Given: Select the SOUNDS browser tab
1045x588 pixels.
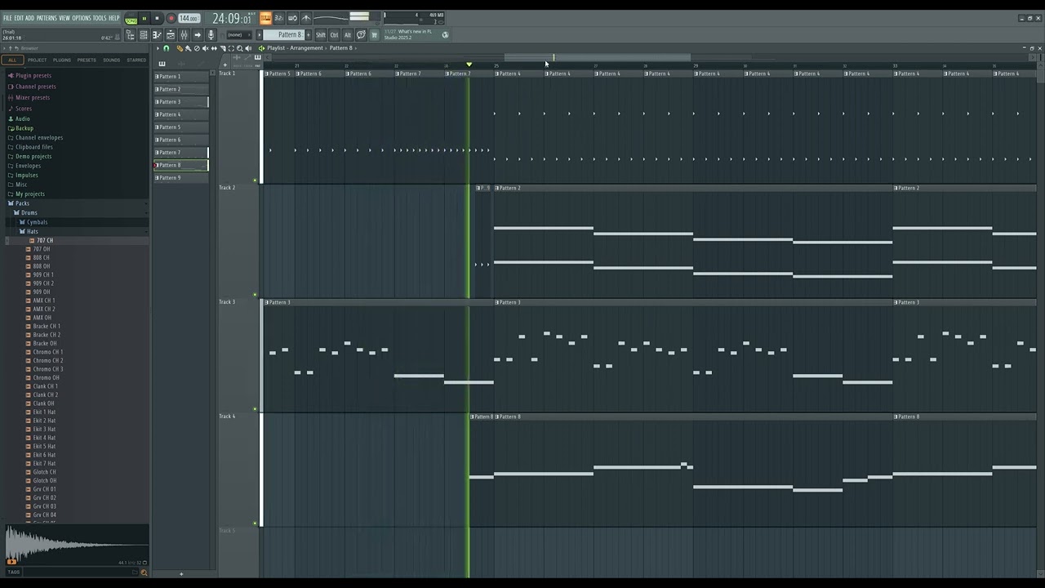Looking at the screenshot, I should (111, 60).
